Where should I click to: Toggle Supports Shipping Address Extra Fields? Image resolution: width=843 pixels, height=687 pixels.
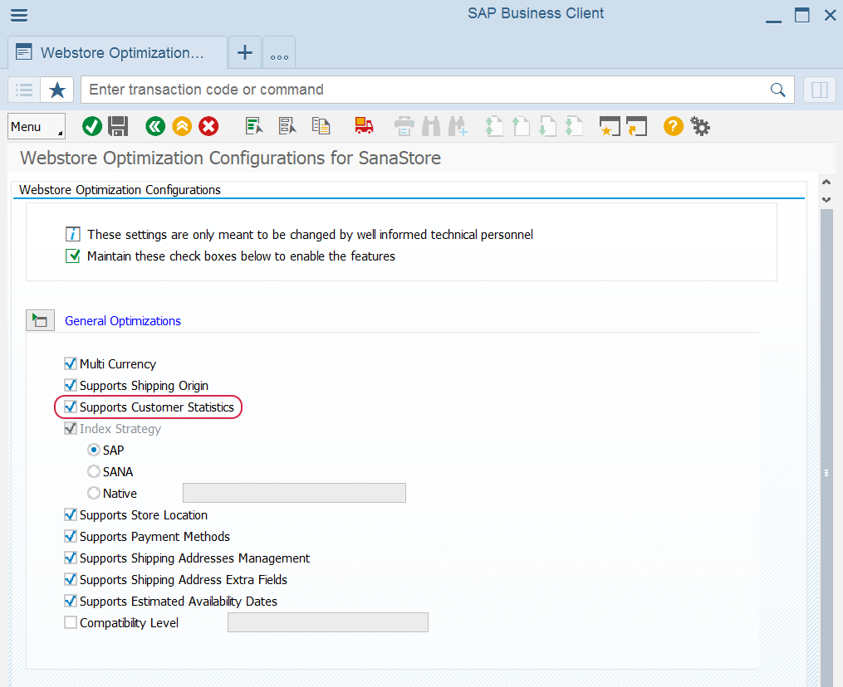click(70, 580)
